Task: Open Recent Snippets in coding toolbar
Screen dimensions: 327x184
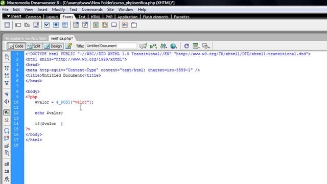Action: coord(7,153)
